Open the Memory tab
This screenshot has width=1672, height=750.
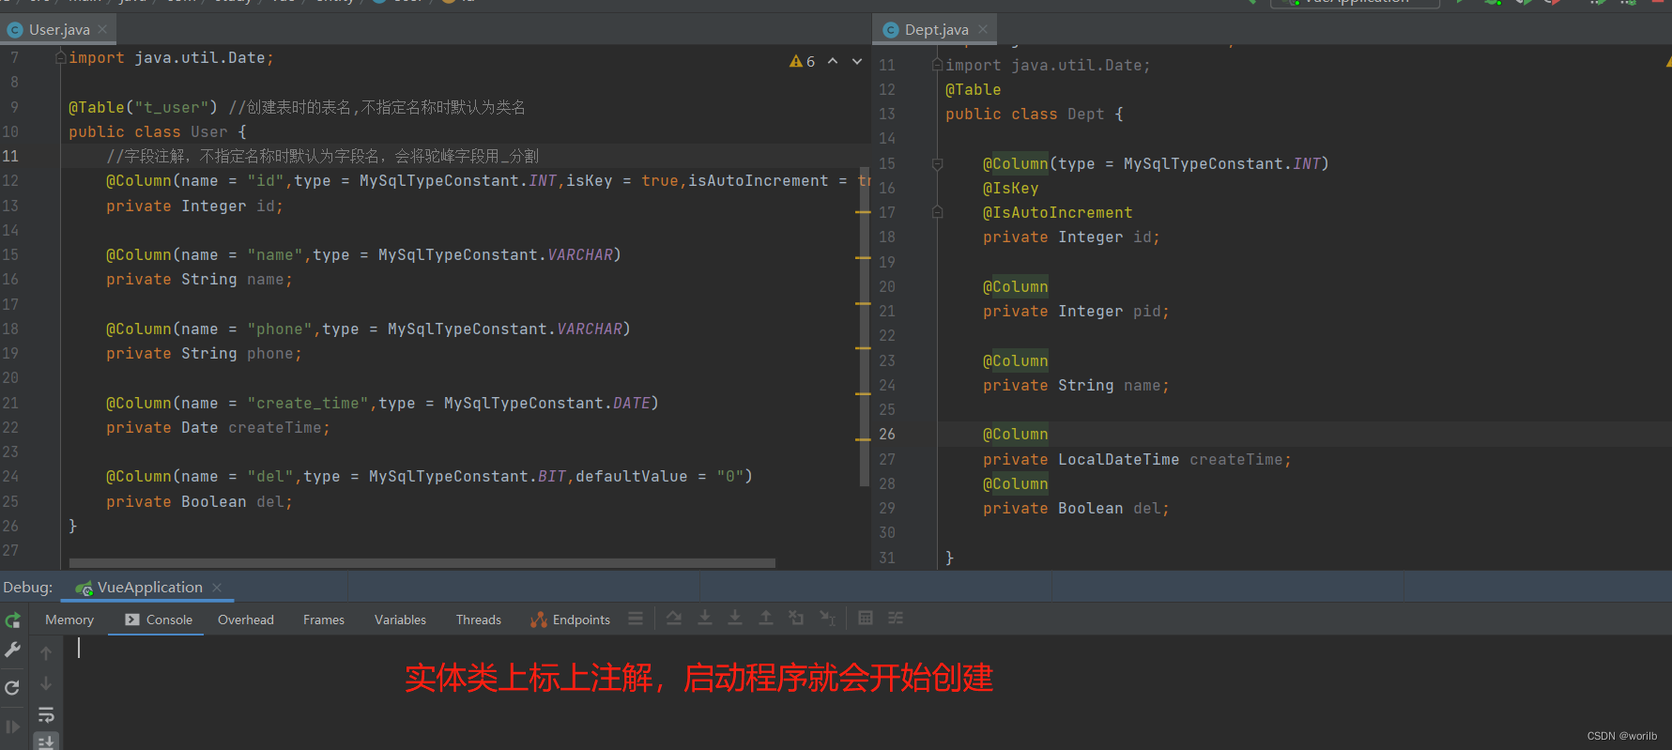pyautogui.click(x=69, y=620)
